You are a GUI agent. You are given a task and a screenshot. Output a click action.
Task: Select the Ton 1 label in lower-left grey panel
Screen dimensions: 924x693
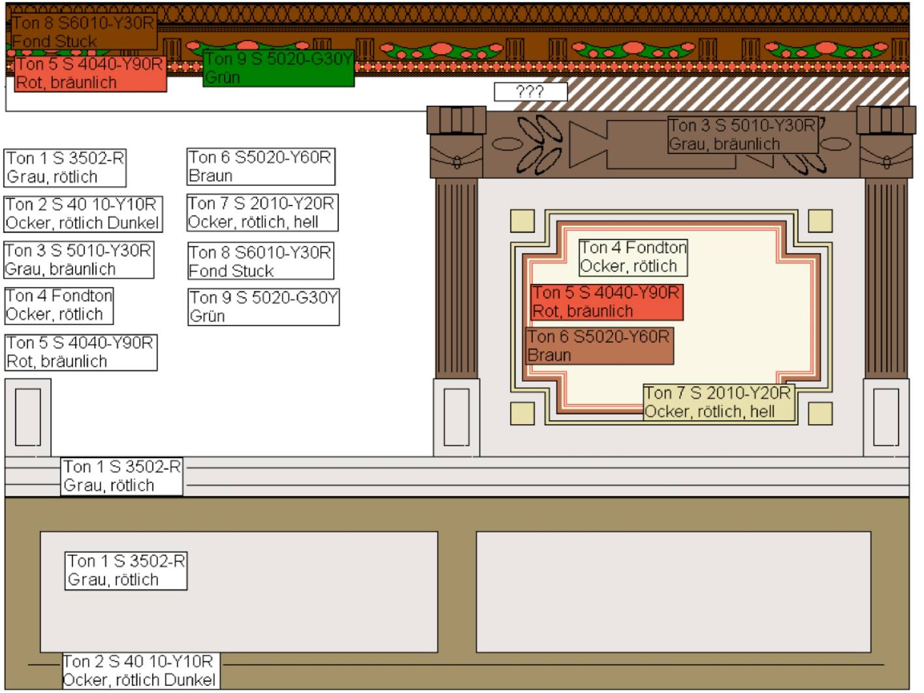(126, 570)
